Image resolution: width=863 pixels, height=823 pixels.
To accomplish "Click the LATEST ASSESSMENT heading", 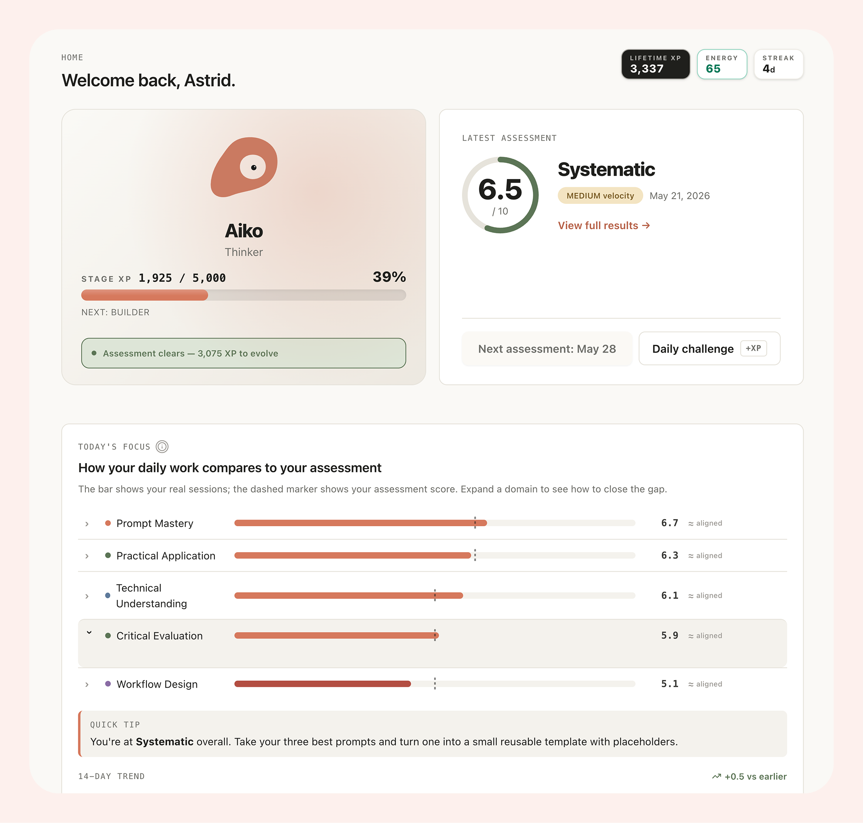I will coord(509,138).
